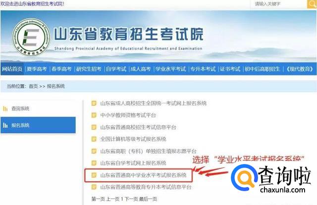The width and height of the screenshot is (317, 205).
Task: Open the 夏季高考 navigation menu
Action: pyautogui.click(x=37, y=69)
